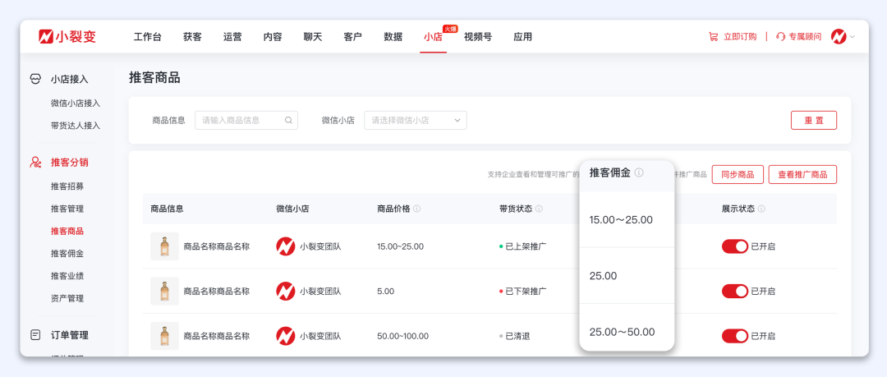Click the 小裂变 logo in header
Screen dimensions: 887x377
pyautogui.click(x=67, y=36)
